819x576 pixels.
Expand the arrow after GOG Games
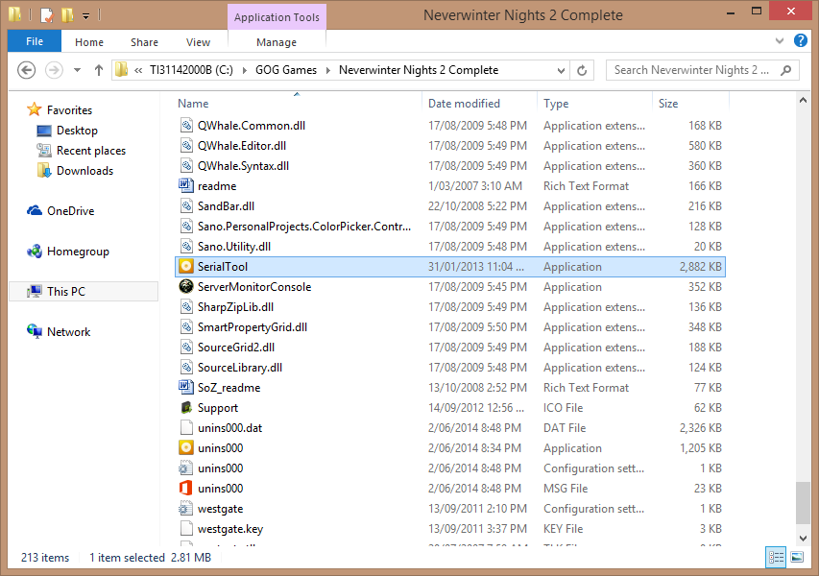click(328, 70)
